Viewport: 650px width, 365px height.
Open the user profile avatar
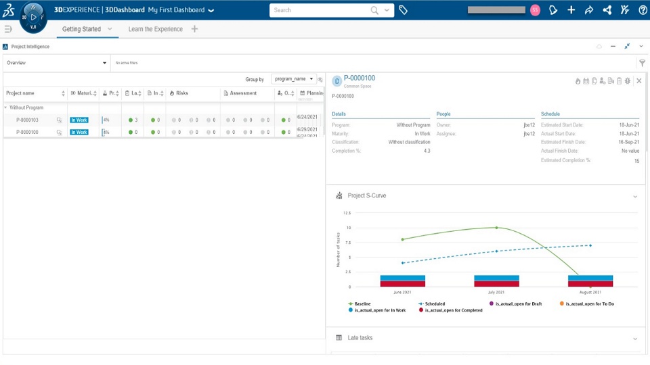tap(535, 10)
